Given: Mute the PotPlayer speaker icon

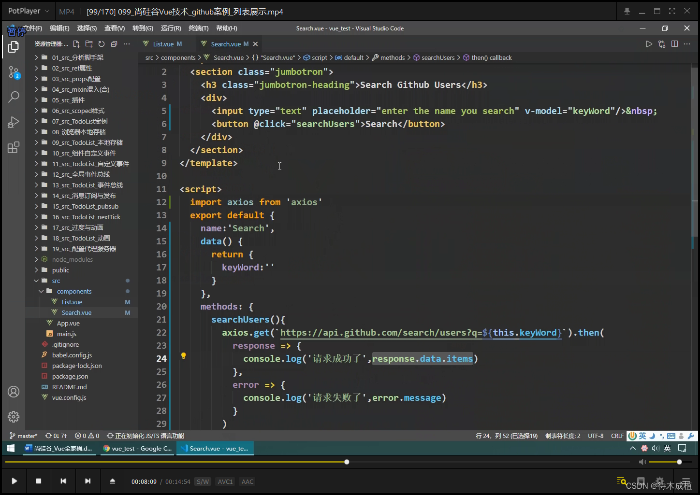Looking at the screenshot, I should coord(642,462).
